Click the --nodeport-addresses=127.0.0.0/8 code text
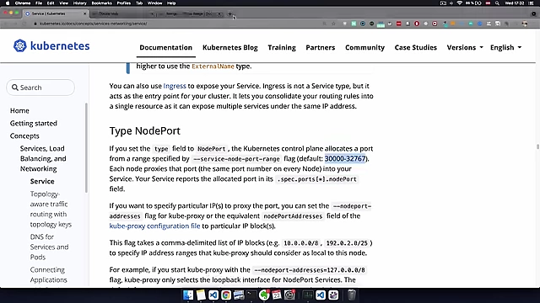This screenshot has width=540, height=303. tap(310, 270)
